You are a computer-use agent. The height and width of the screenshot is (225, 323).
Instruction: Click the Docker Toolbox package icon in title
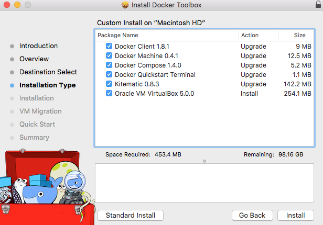[x=125, y=5]
